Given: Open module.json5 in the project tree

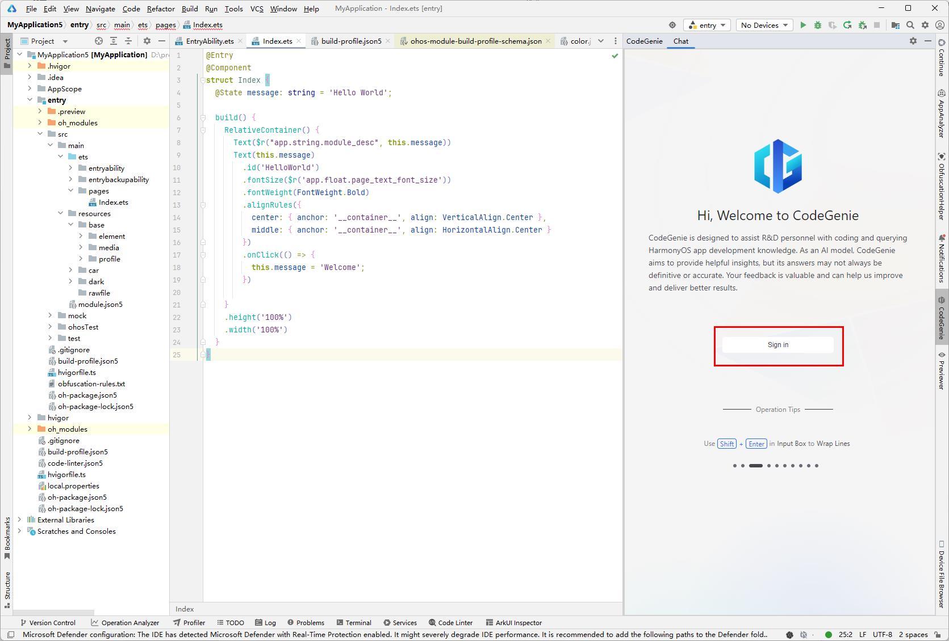Looking at the screenshot, I should pyautogui.click(x=100, y=304).
